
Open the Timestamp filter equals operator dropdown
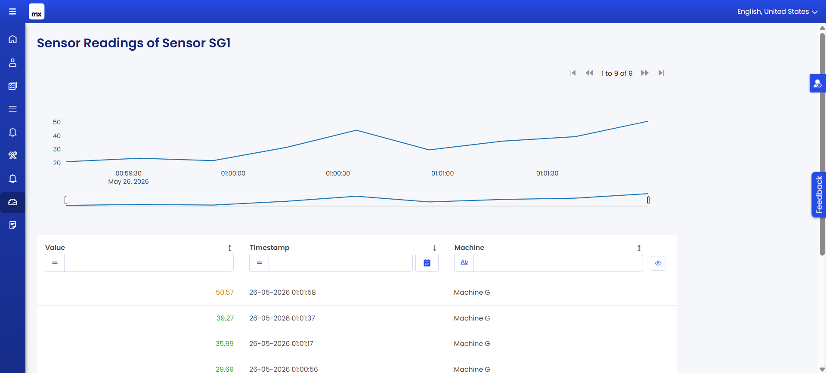[260, 263]
